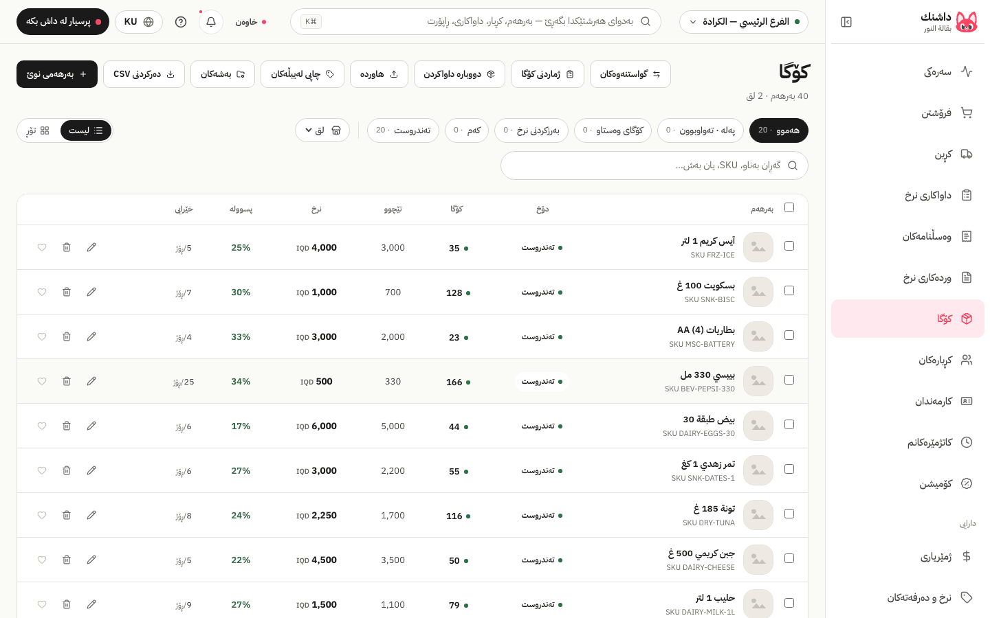The image size is (990, 618).
Task: Click پرسیار لە داش بکە button
Action: [63, 22]
